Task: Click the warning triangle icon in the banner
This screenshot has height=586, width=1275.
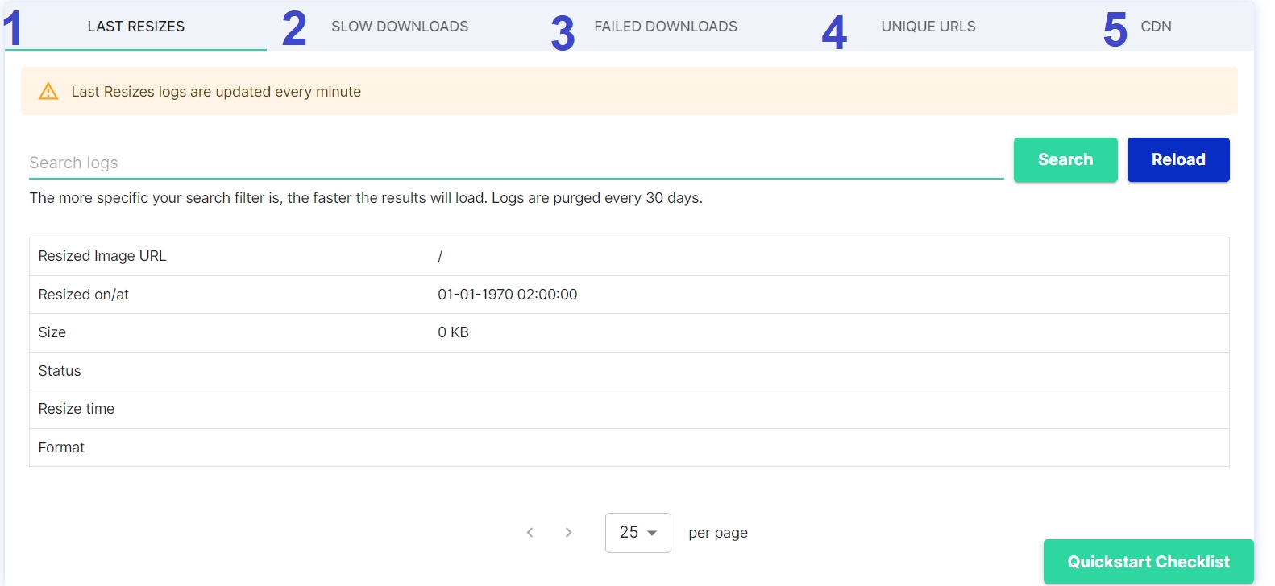Action: (x=48, y=92)
